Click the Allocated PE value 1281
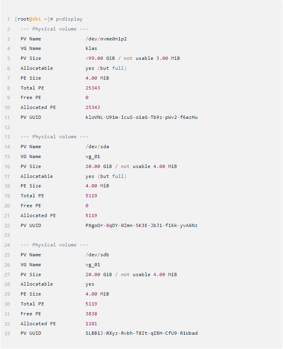The height and width of the screenshot is (349, 283). pyautogui.click(x=91, y=324)
